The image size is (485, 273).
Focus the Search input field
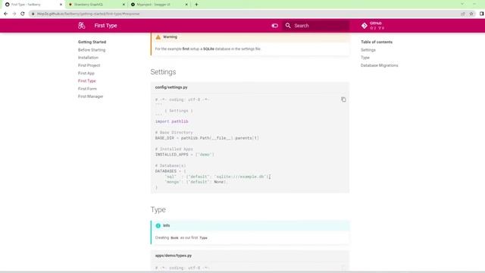(x=316, y=26)
